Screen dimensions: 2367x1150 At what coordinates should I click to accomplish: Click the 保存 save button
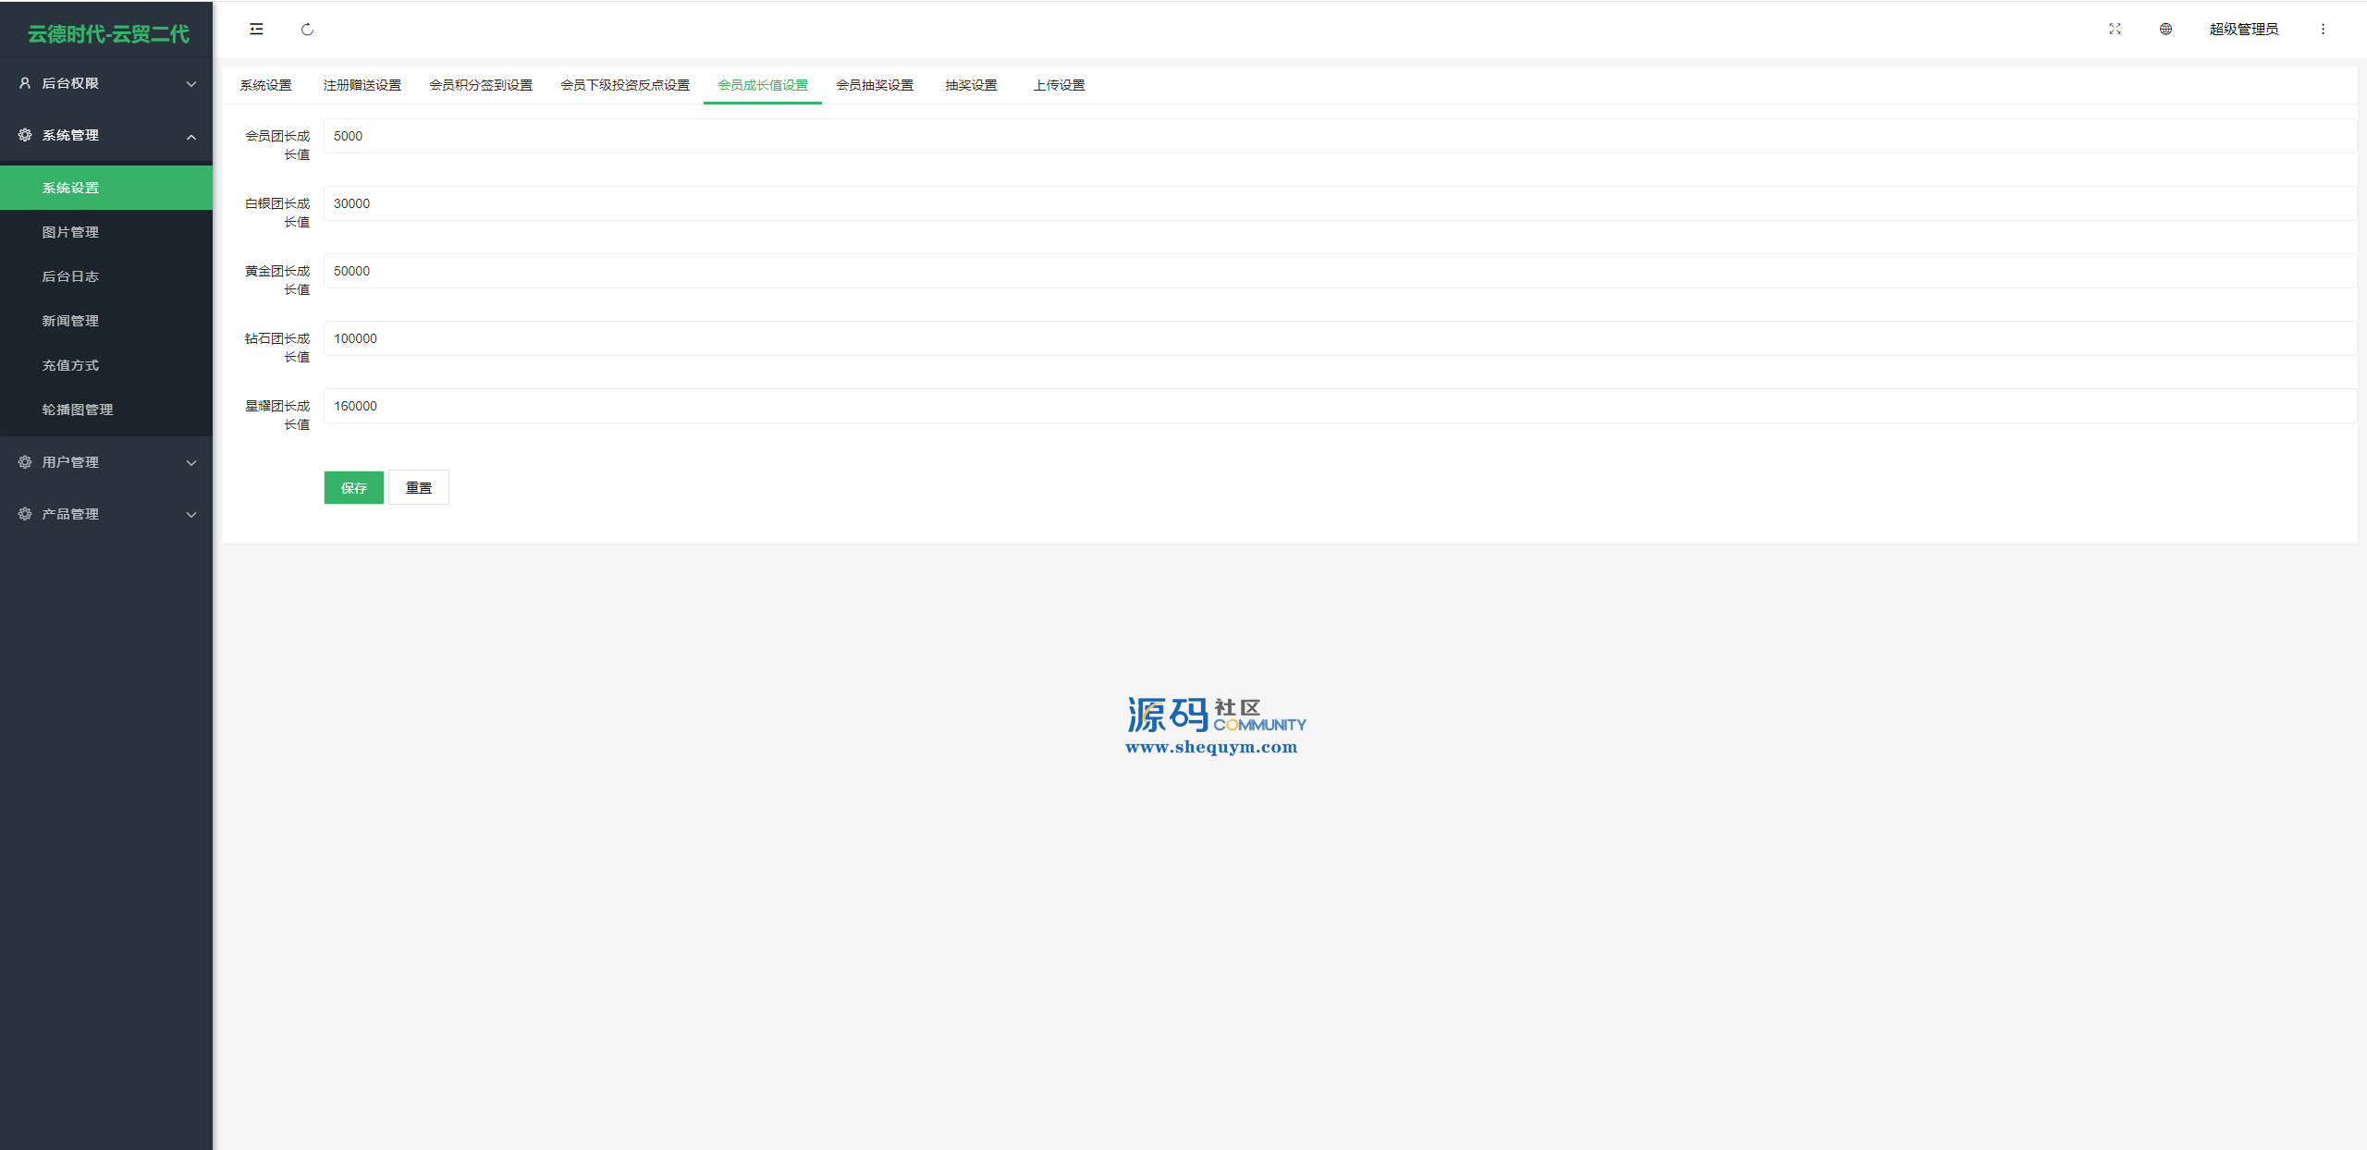(x=353, y=487)
